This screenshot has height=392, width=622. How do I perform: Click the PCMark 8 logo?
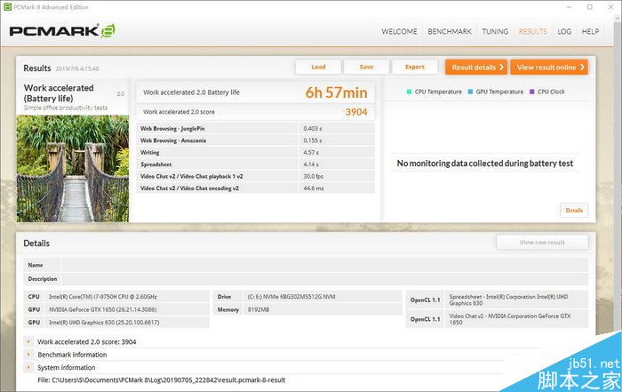(62, 31)
